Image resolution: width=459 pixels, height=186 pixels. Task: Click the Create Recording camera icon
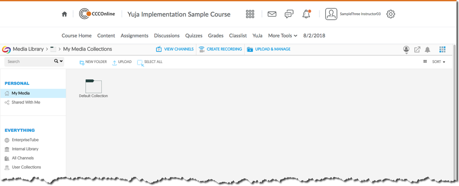(201, 49)
